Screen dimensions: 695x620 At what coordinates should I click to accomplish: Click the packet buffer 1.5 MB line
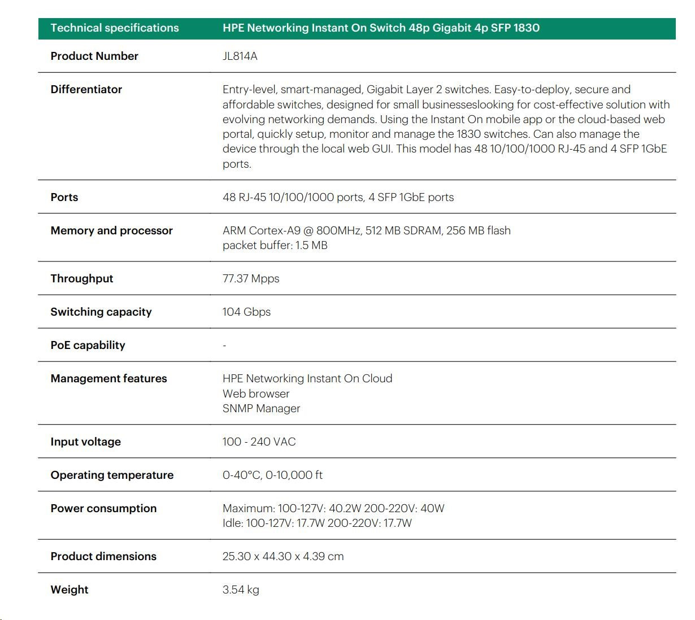coord(275,246)
